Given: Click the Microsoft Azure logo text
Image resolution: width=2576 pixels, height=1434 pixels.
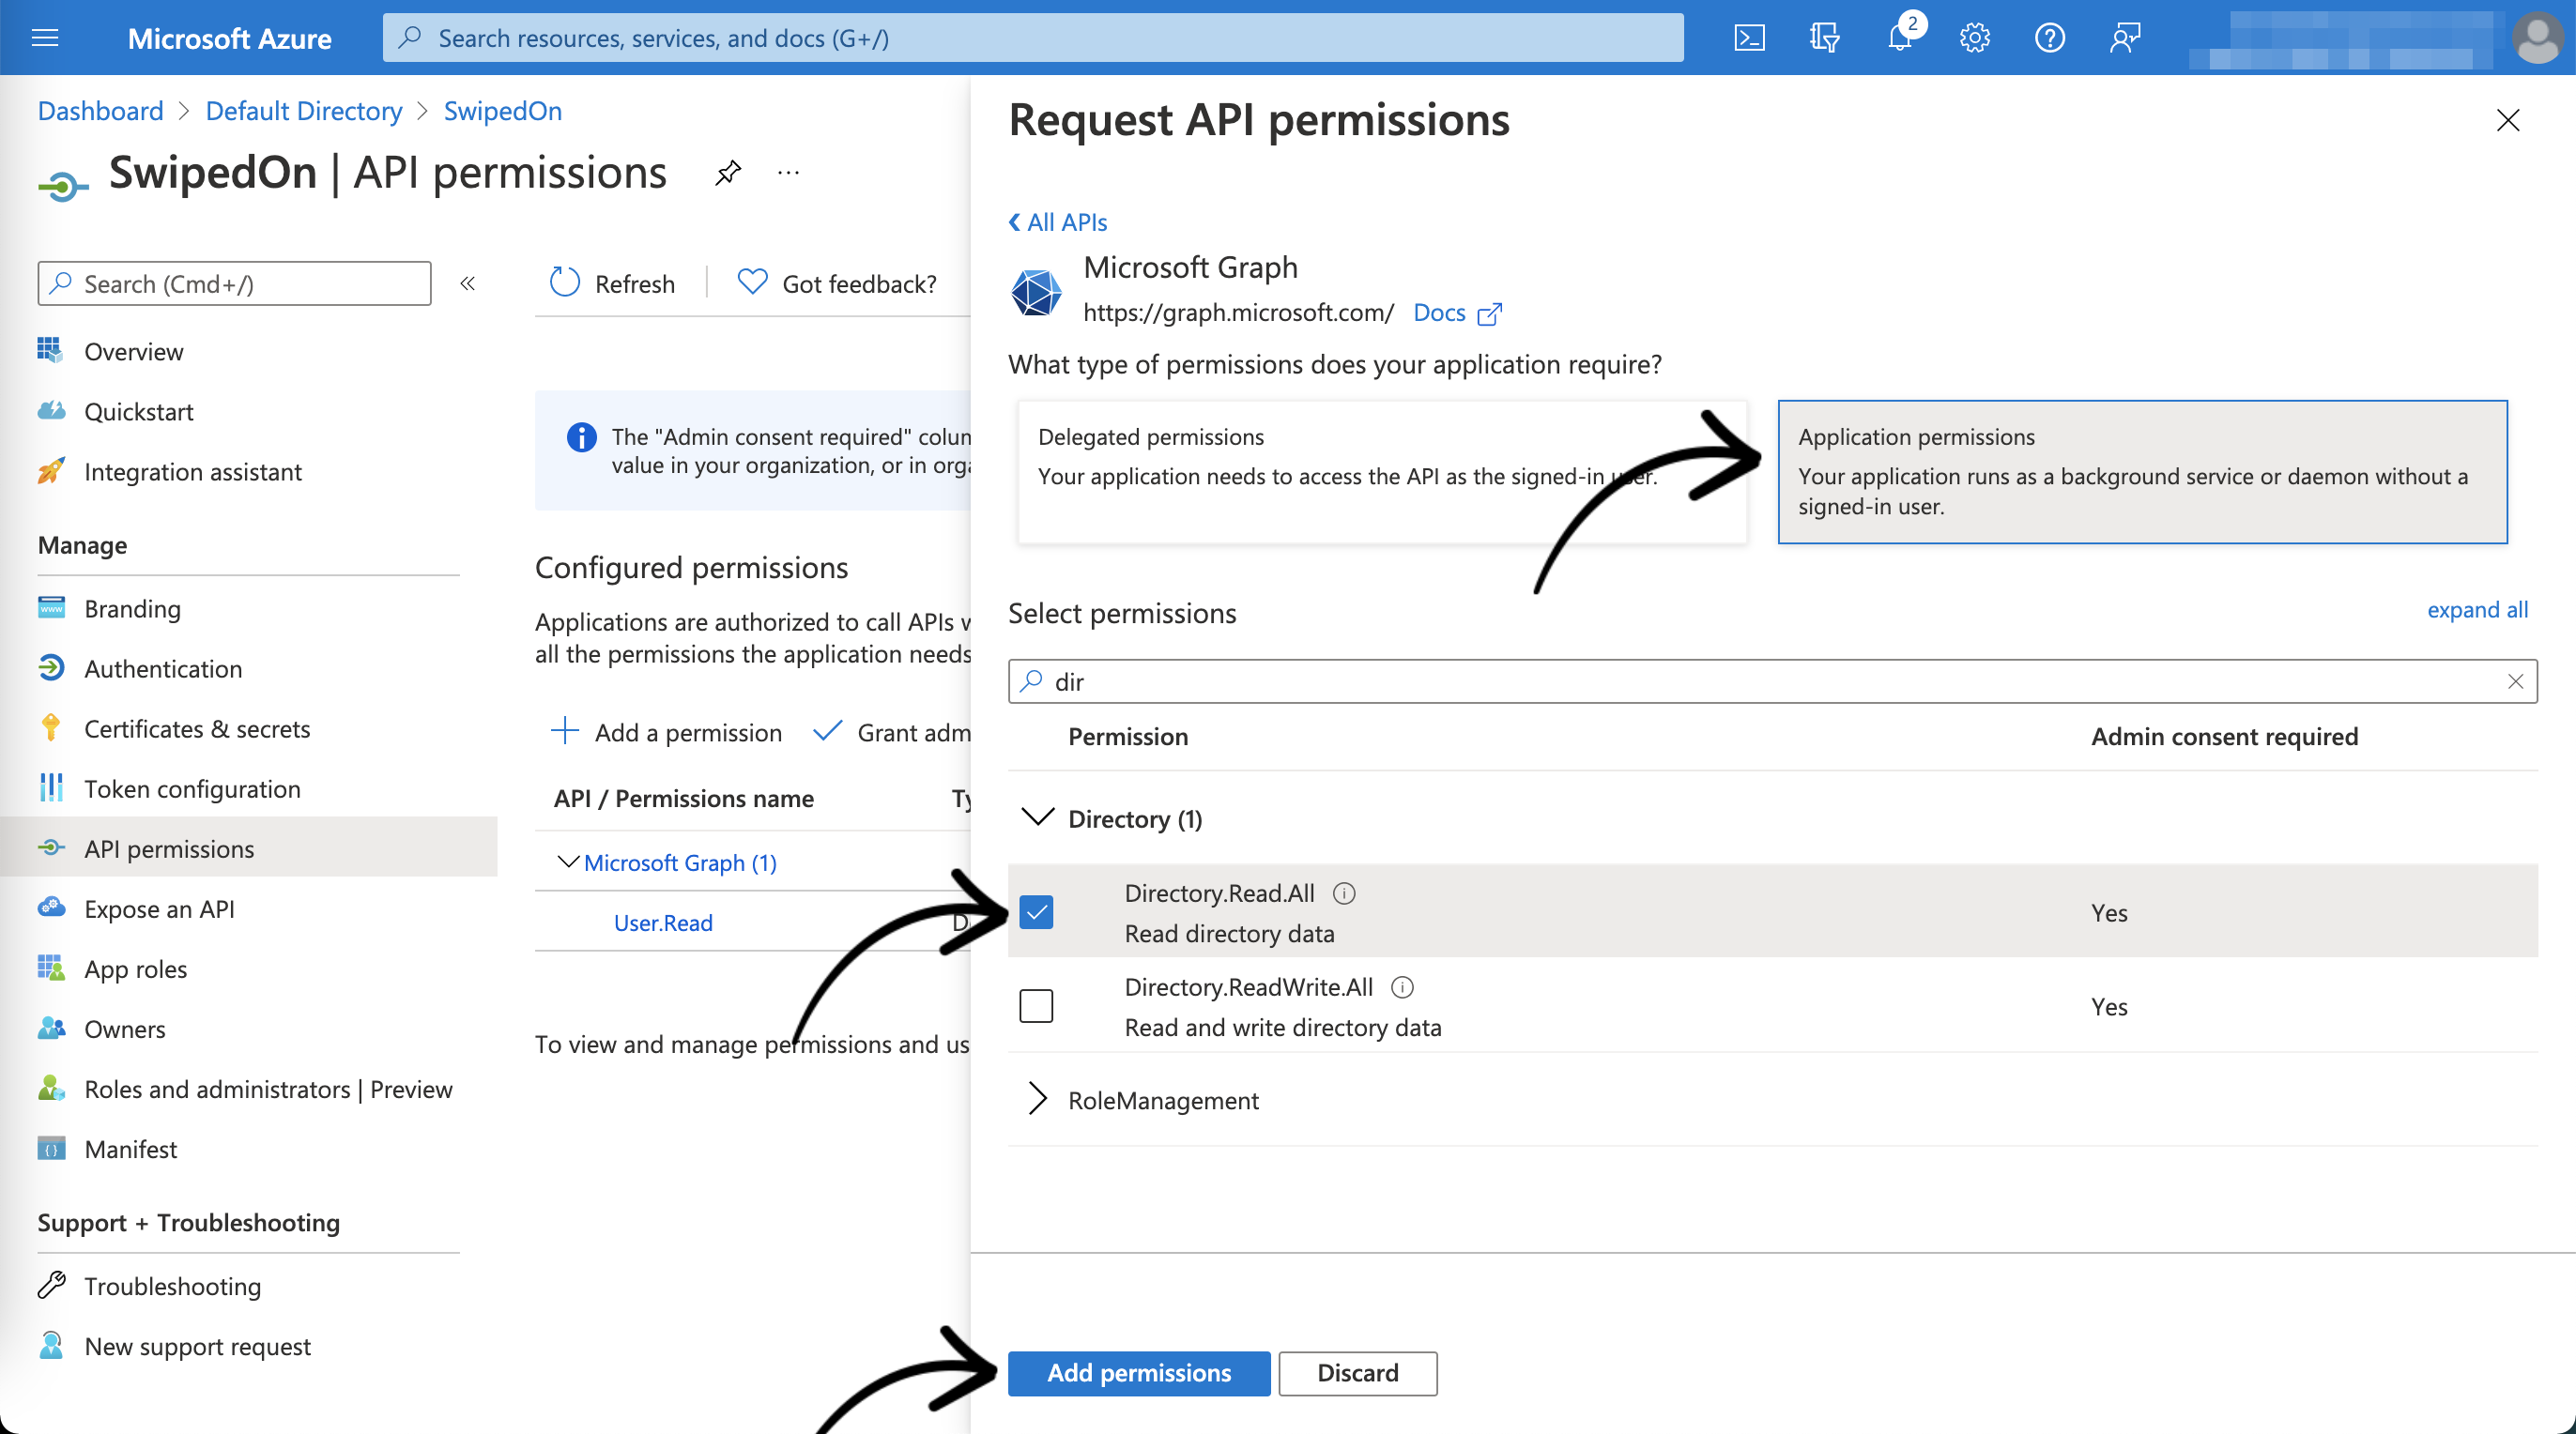Looking at the screenshot, I should coord(229,38).
